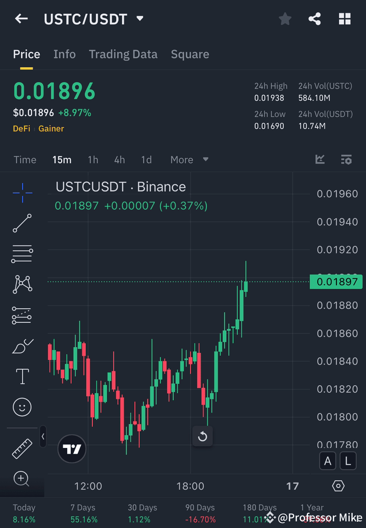Open the emoji sticker tool
The image size is (366, 528).
click(22, 407)
